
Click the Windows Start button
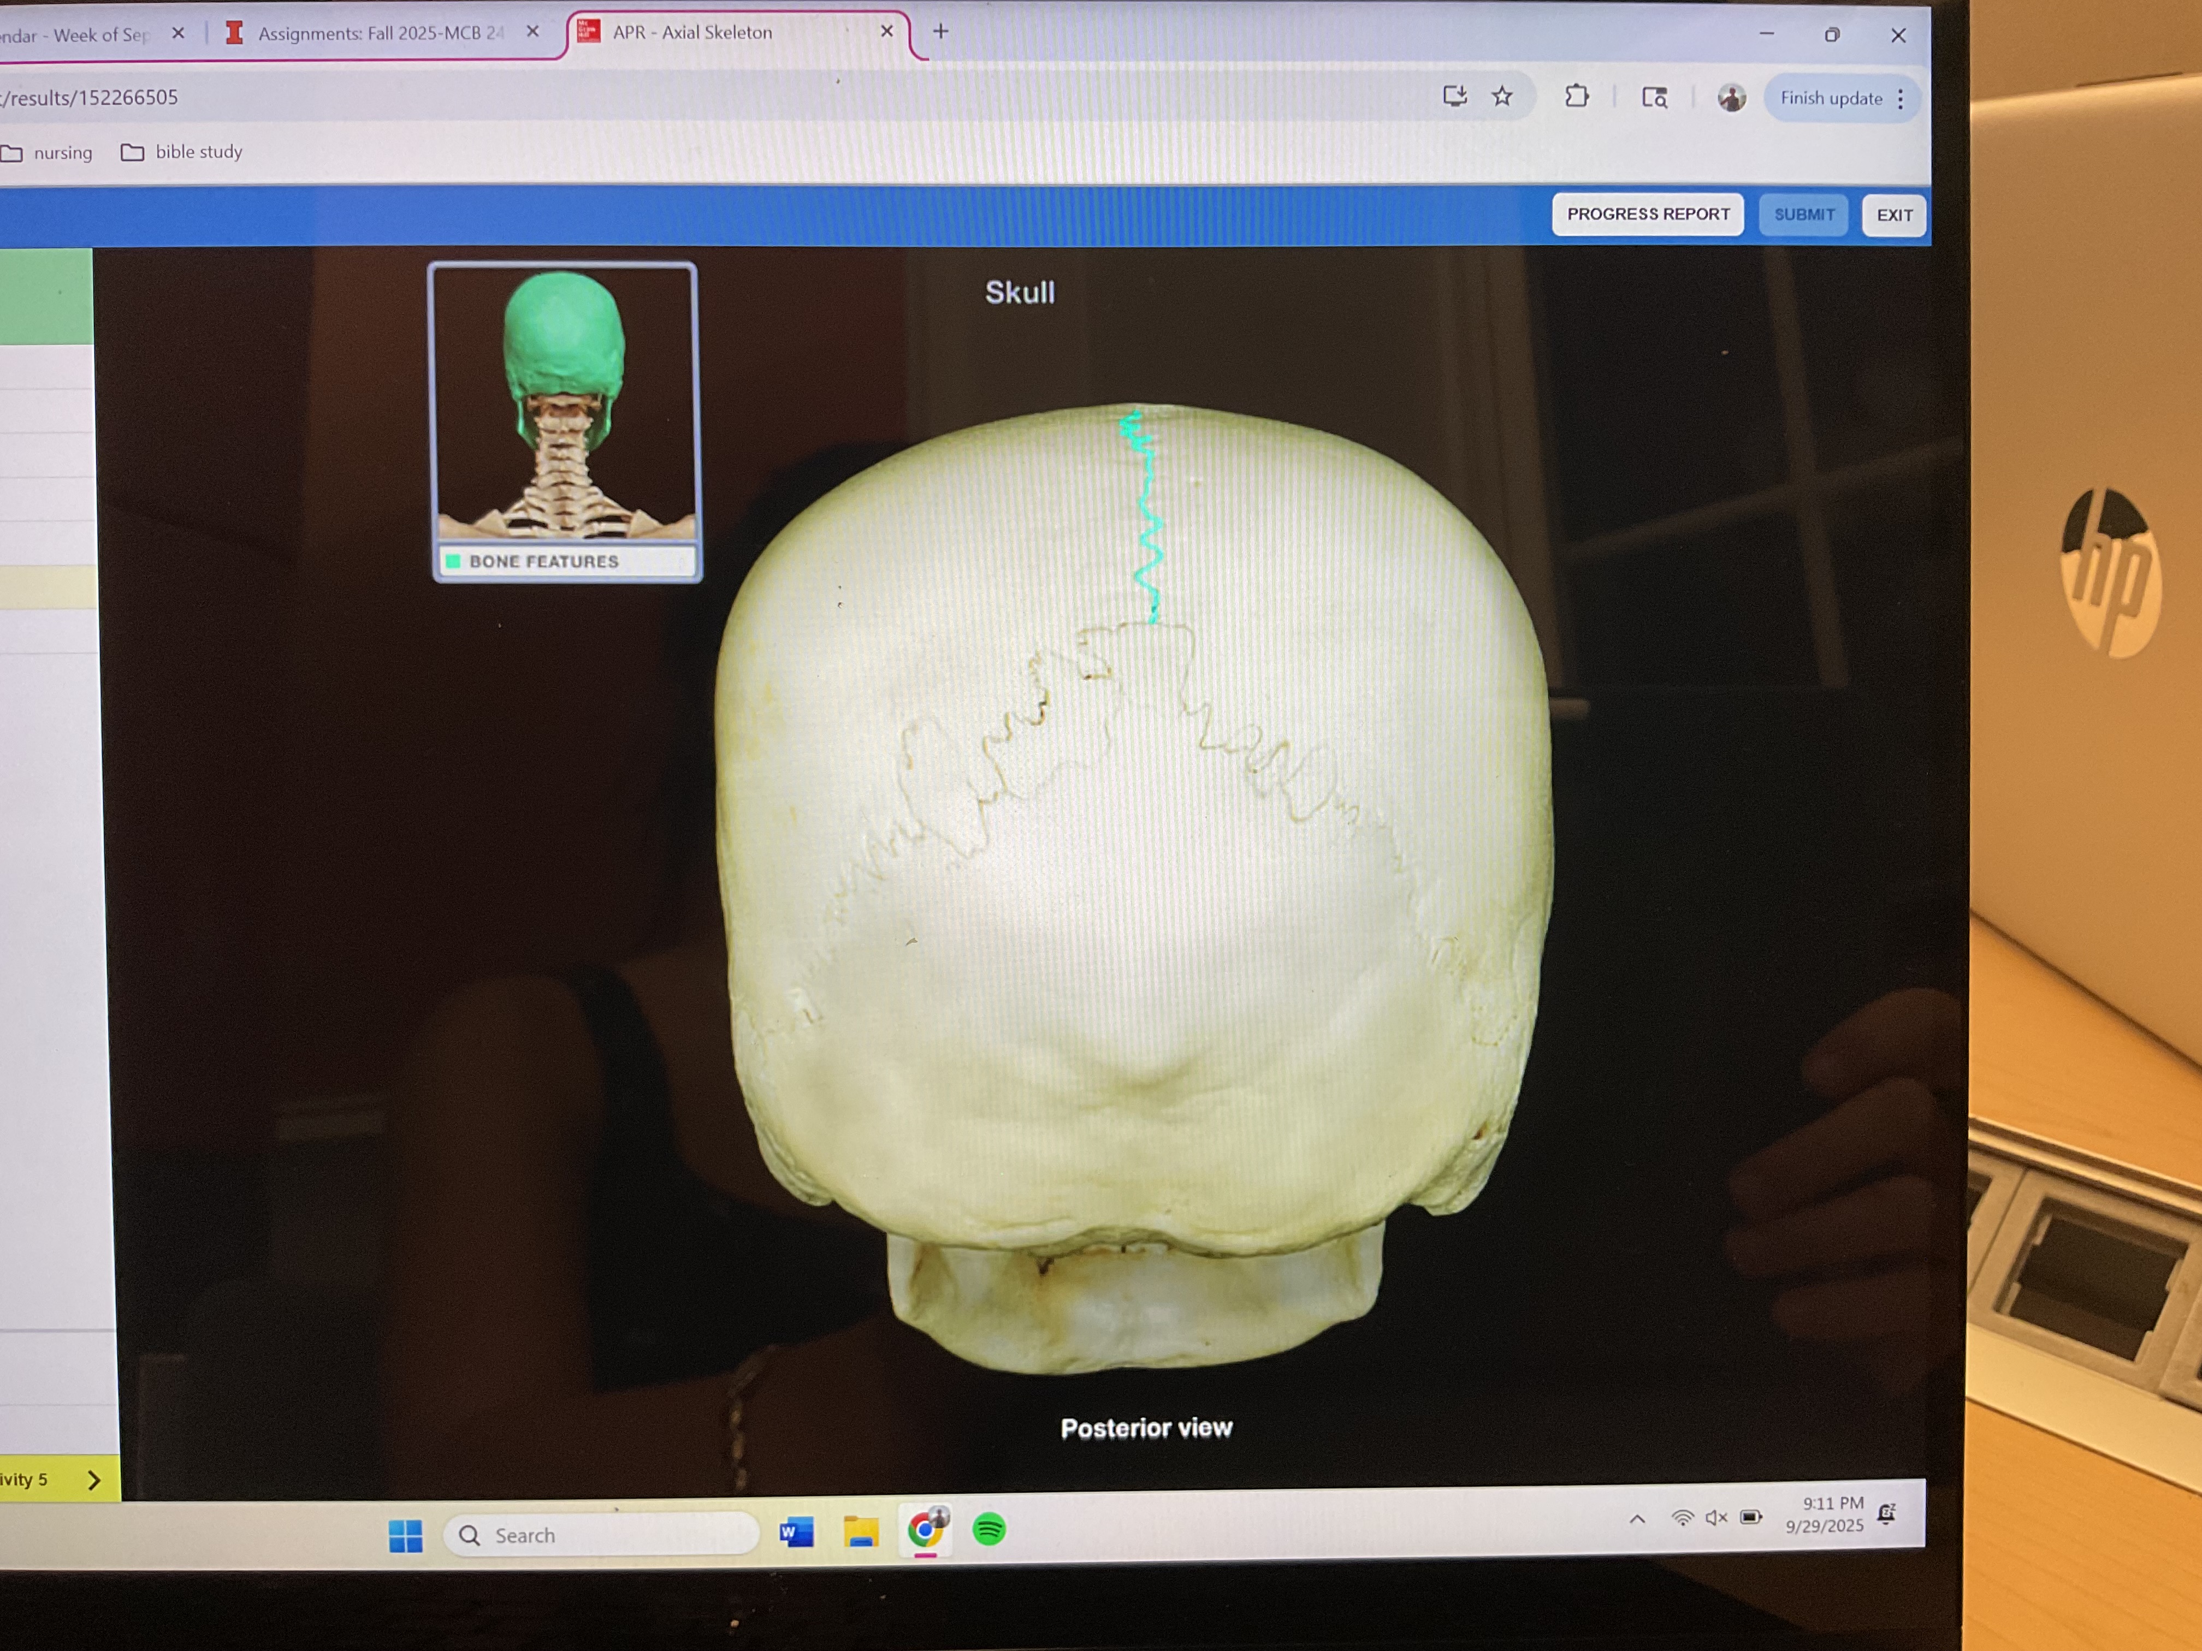pyautogui.click(x=405, y=1536)
